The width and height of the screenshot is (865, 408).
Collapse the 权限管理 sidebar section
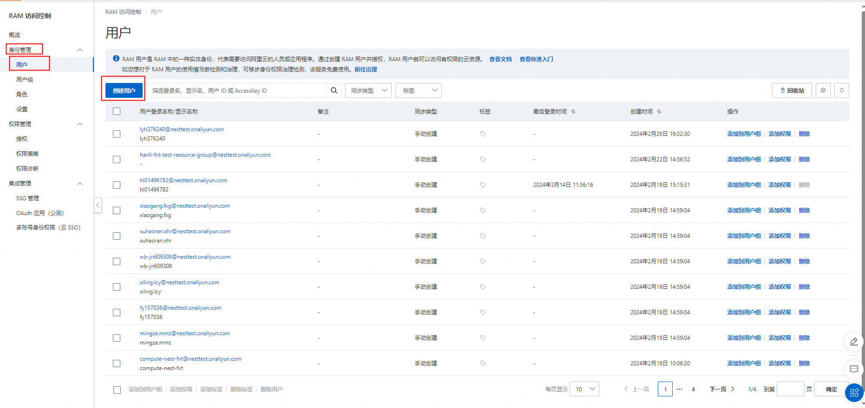[x=80, y=124]
